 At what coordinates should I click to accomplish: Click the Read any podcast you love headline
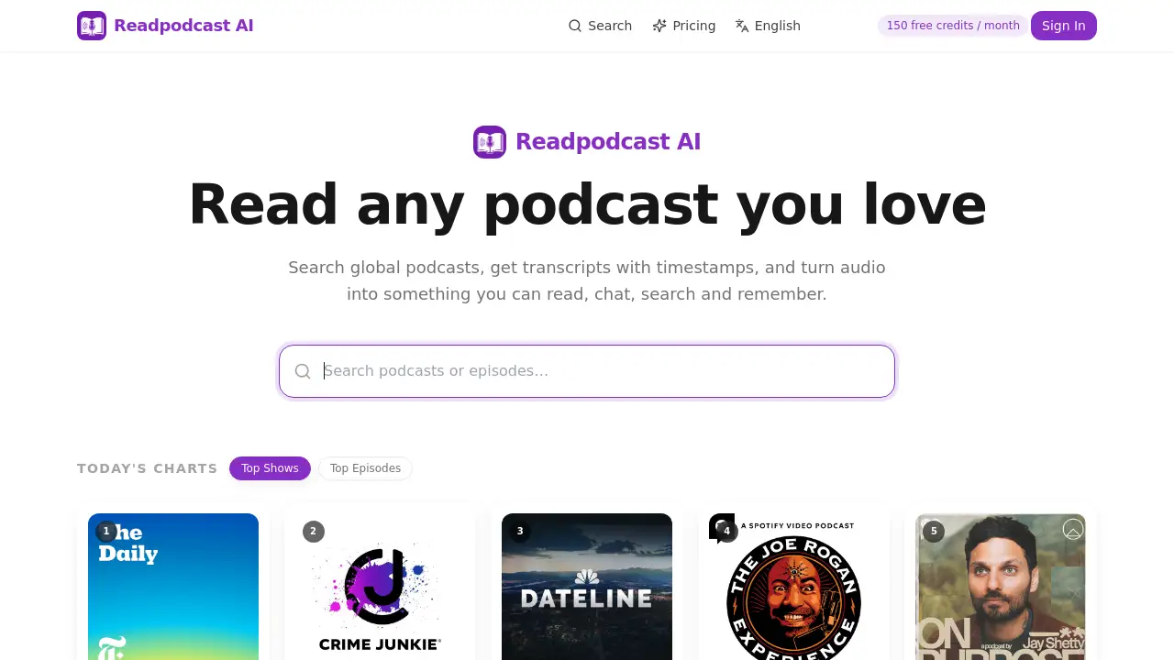pos(587,204)
